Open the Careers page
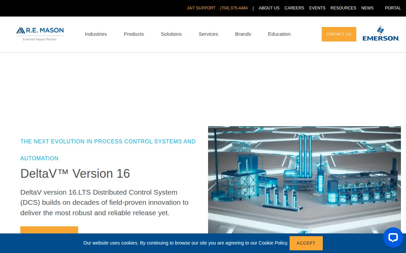 (x=294, y=8)
